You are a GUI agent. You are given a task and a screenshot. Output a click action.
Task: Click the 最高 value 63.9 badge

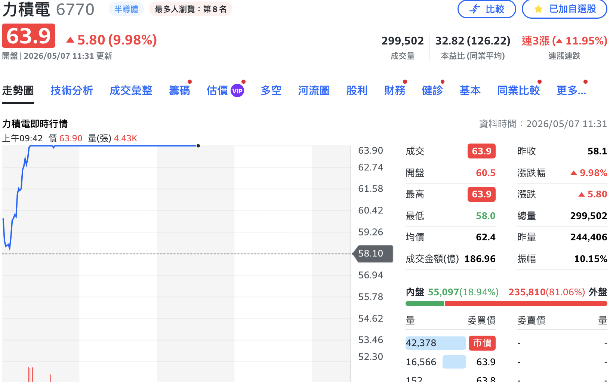coord(481,194)
